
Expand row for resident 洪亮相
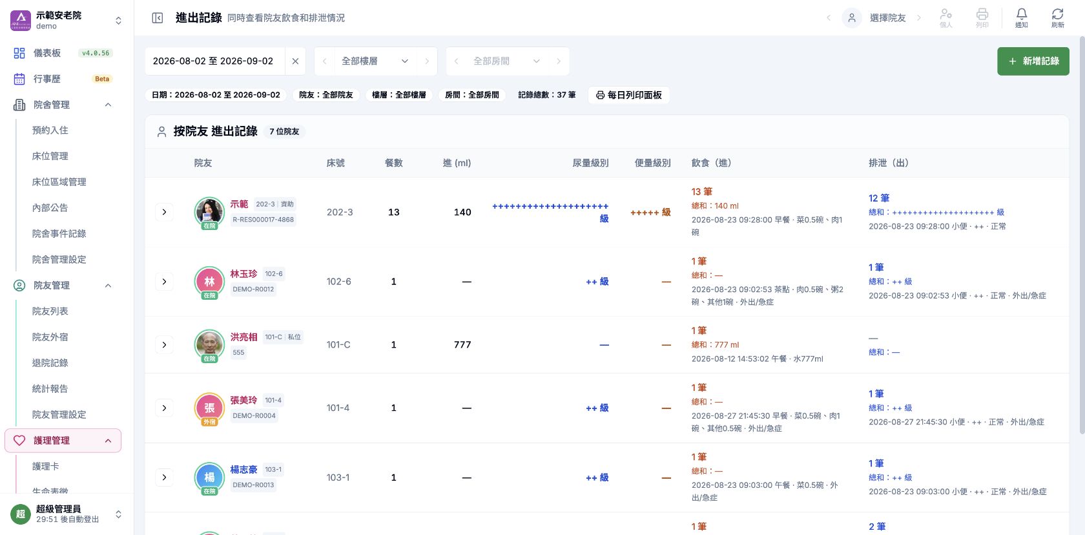[165, 344]
